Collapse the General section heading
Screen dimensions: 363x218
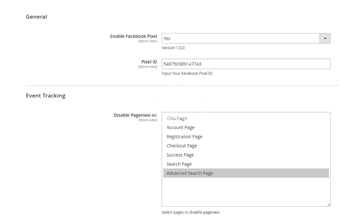coord(36,17)
